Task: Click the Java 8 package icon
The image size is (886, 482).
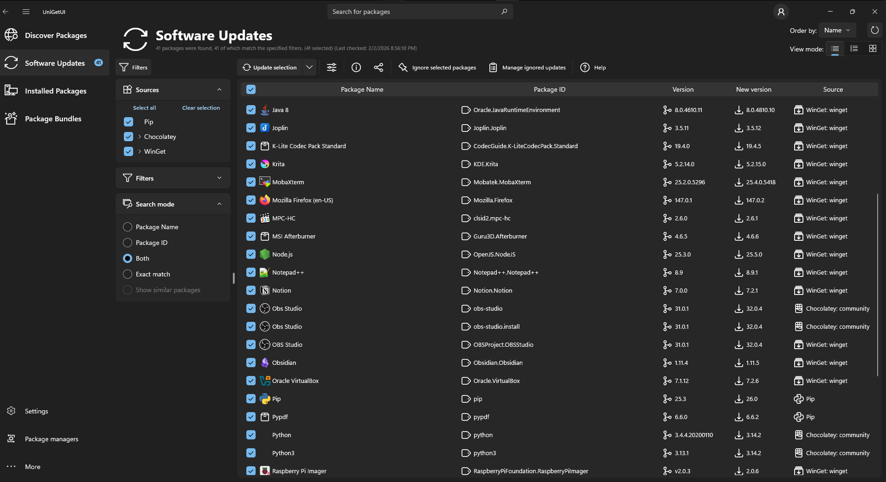Action: pos(265,110)
